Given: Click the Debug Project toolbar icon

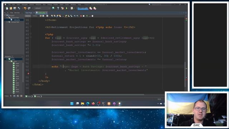Looking at the screenshot, I should point(72,8).
